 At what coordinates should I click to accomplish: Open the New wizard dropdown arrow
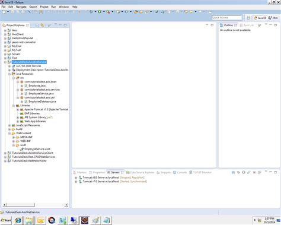8,12
